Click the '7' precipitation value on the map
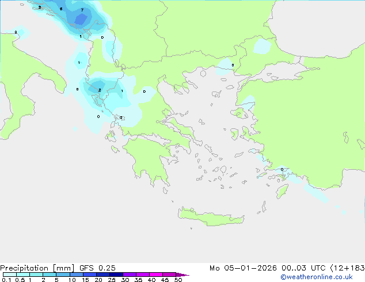Screen dimensions: 365x282 point(82,10)
